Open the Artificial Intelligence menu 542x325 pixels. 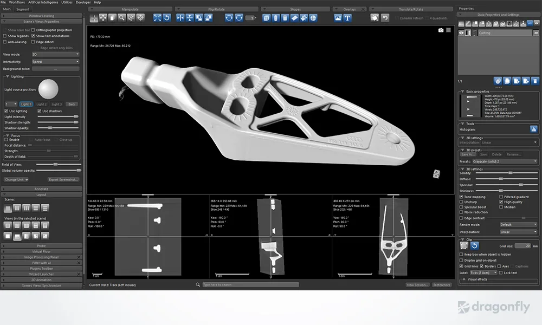point(43,2)
